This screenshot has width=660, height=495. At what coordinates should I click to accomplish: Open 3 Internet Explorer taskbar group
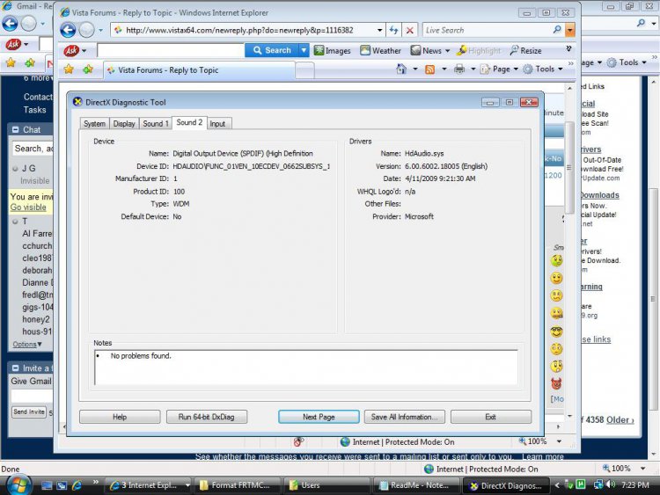pyautogui.click(x=148, y=485)
